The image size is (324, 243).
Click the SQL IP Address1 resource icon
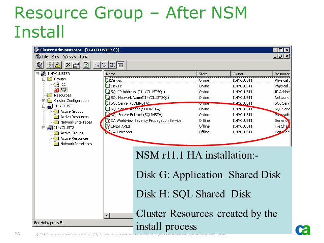[x=107, y=92]
